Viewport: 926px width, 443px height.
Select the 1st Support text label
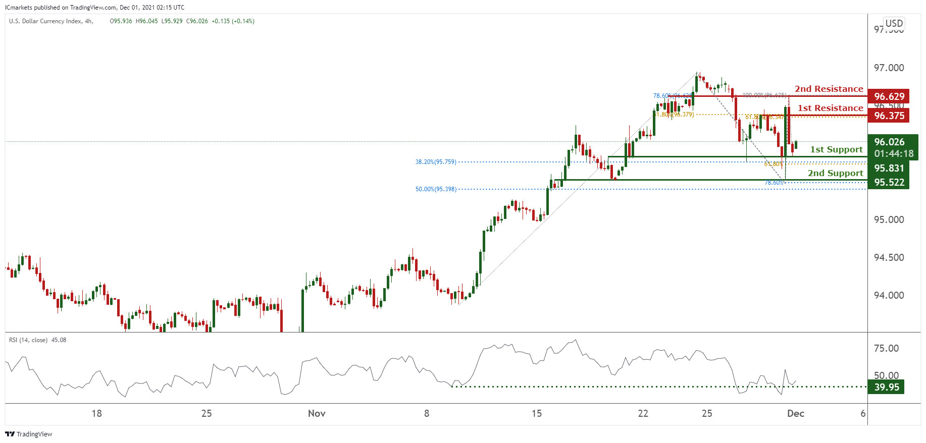click(x=836, y=149)
